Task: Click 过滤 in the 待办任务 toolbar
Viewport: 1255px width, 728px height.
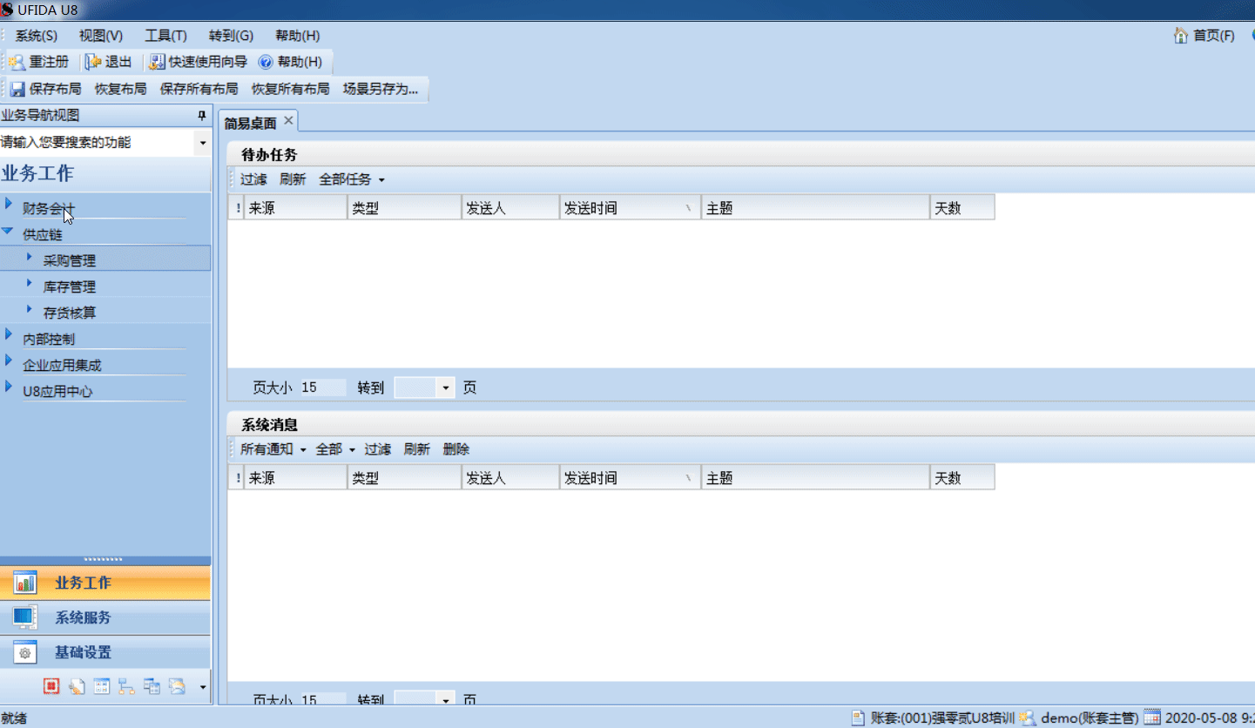Action: (253, 179)
